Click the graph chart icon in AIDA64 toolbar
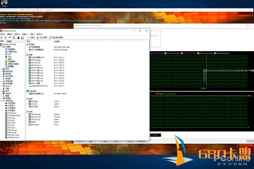 tap(22, 38)
